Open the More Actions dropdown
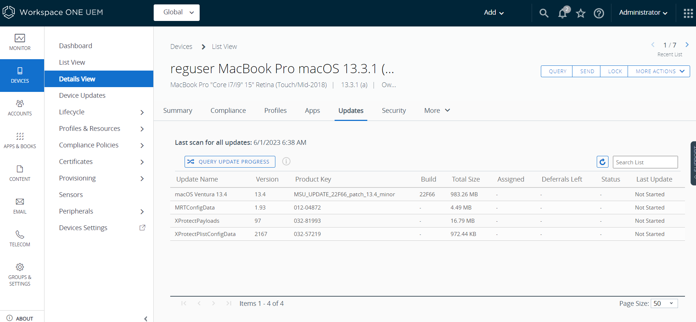Image resolution: width=696 pixels, height=322 pixels. click(659, 71)
